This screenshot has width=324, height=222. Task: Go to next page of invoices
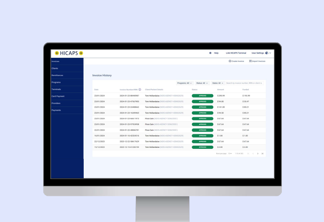[258, 153]
